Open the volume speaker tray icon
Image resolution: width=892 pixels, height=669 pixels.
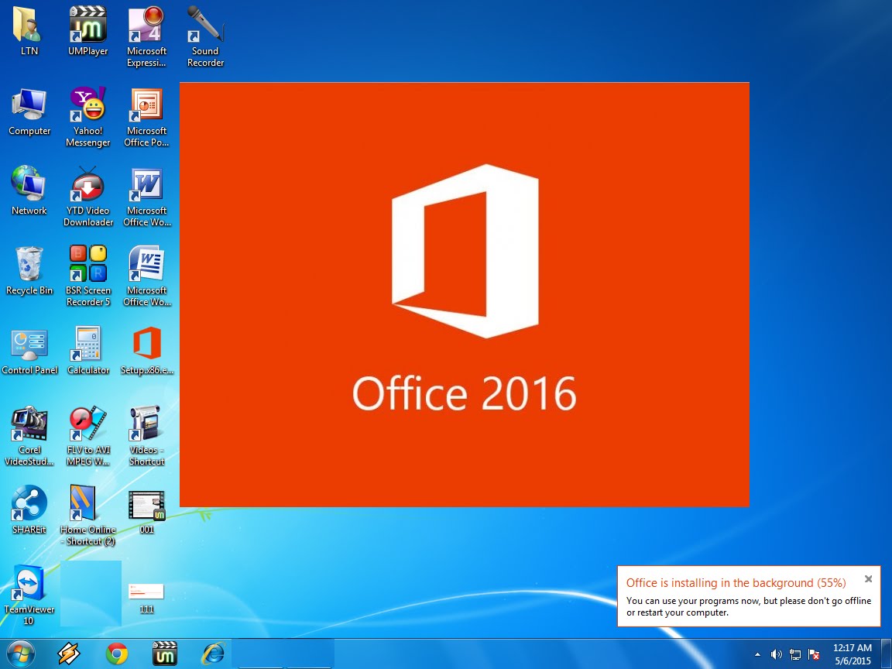click(x=776, y=655)
